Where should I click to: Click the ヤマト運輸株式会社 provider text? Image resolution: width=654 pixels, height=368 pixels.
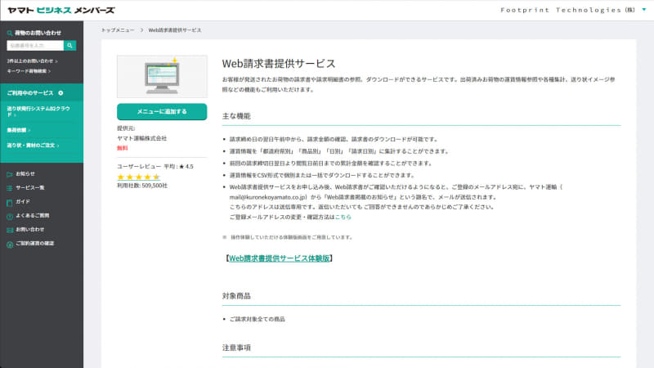point(141,138)
